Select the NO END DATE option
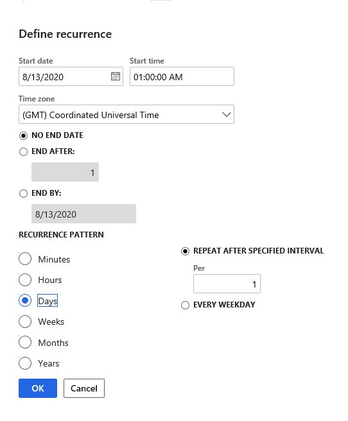This screenshot has height=421, width=348. pos(23,135)
